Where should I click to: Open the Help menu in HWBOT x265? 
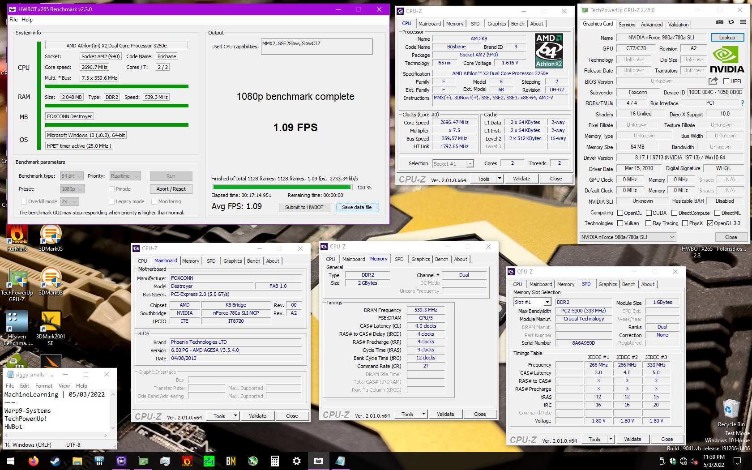click(x=27, y=20)
